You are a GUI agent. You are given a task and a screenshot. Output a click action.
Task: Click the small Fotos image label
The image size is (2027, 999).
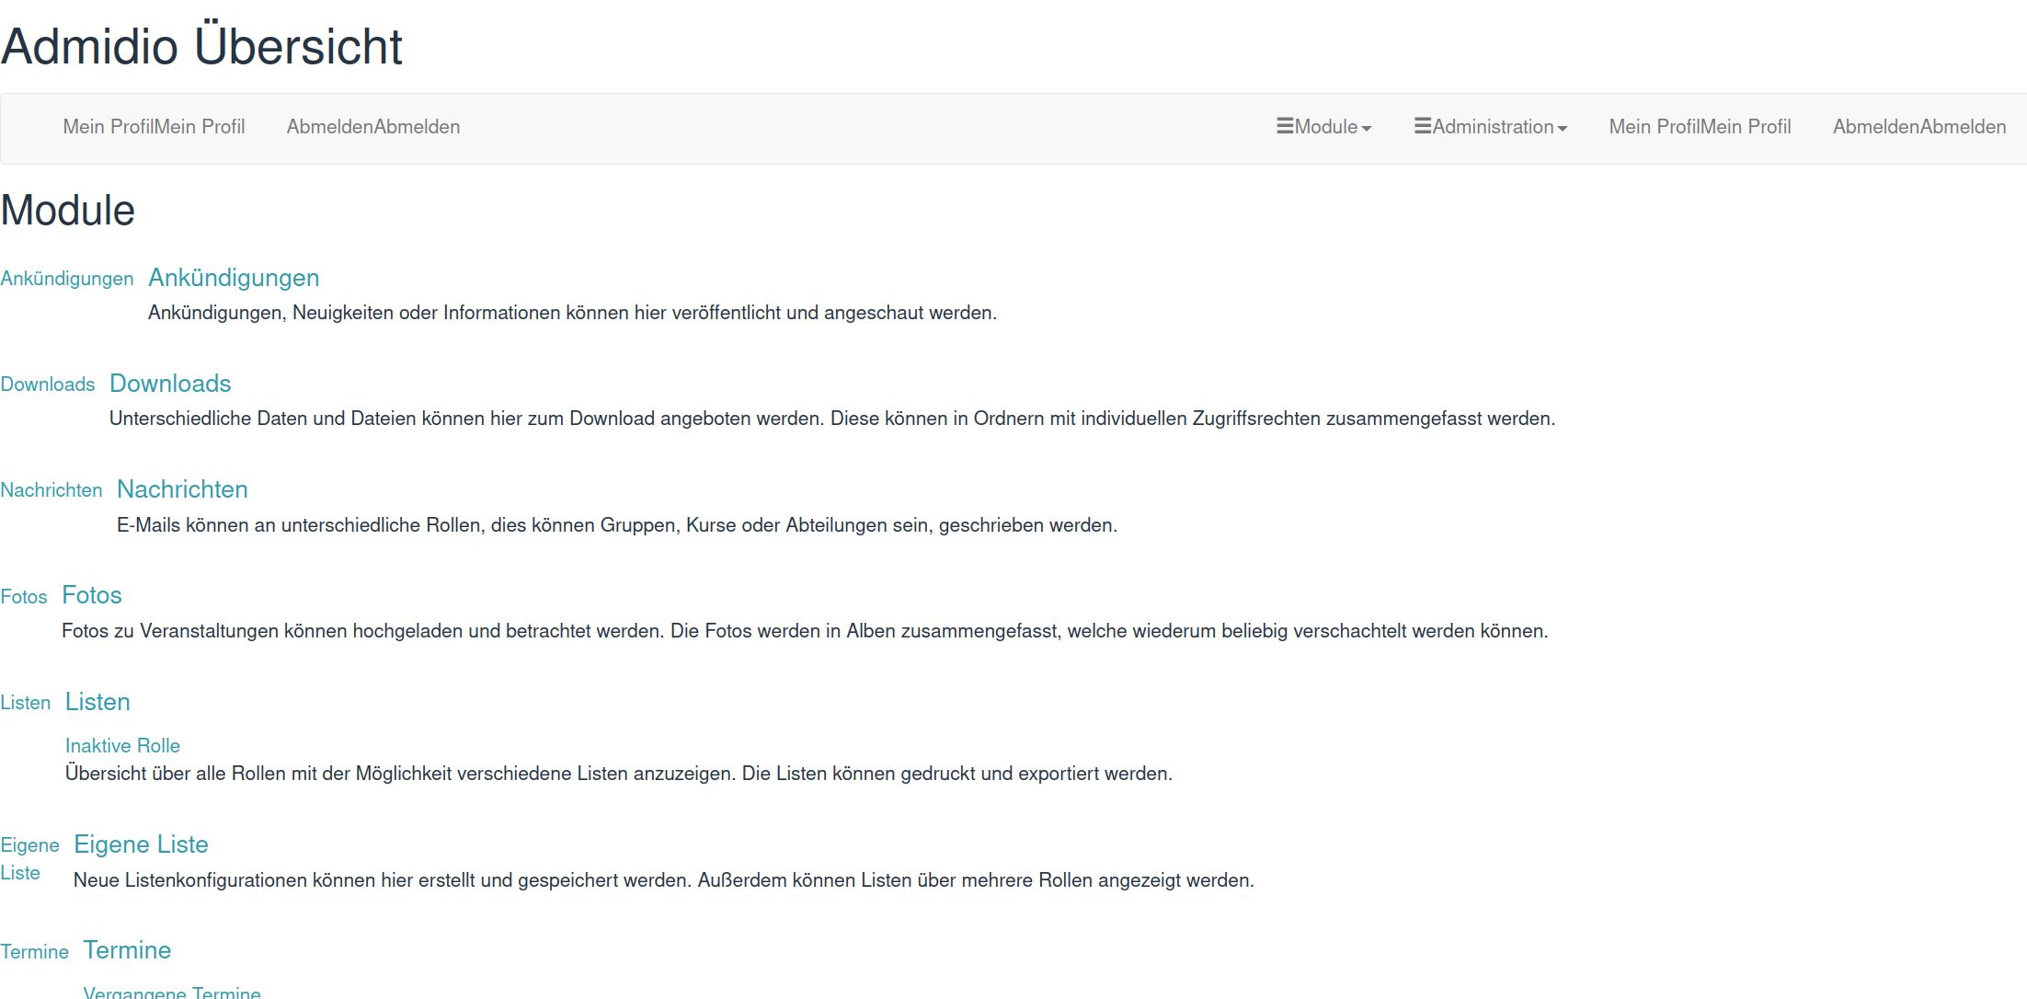24,597
